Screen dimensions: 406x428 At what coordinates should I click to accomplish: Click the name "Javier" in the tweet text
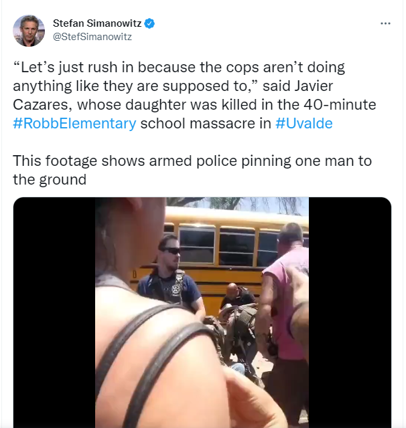(314, 86)
